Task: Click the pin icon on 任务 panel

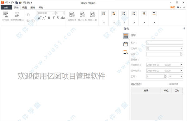Action: (184, 28)
